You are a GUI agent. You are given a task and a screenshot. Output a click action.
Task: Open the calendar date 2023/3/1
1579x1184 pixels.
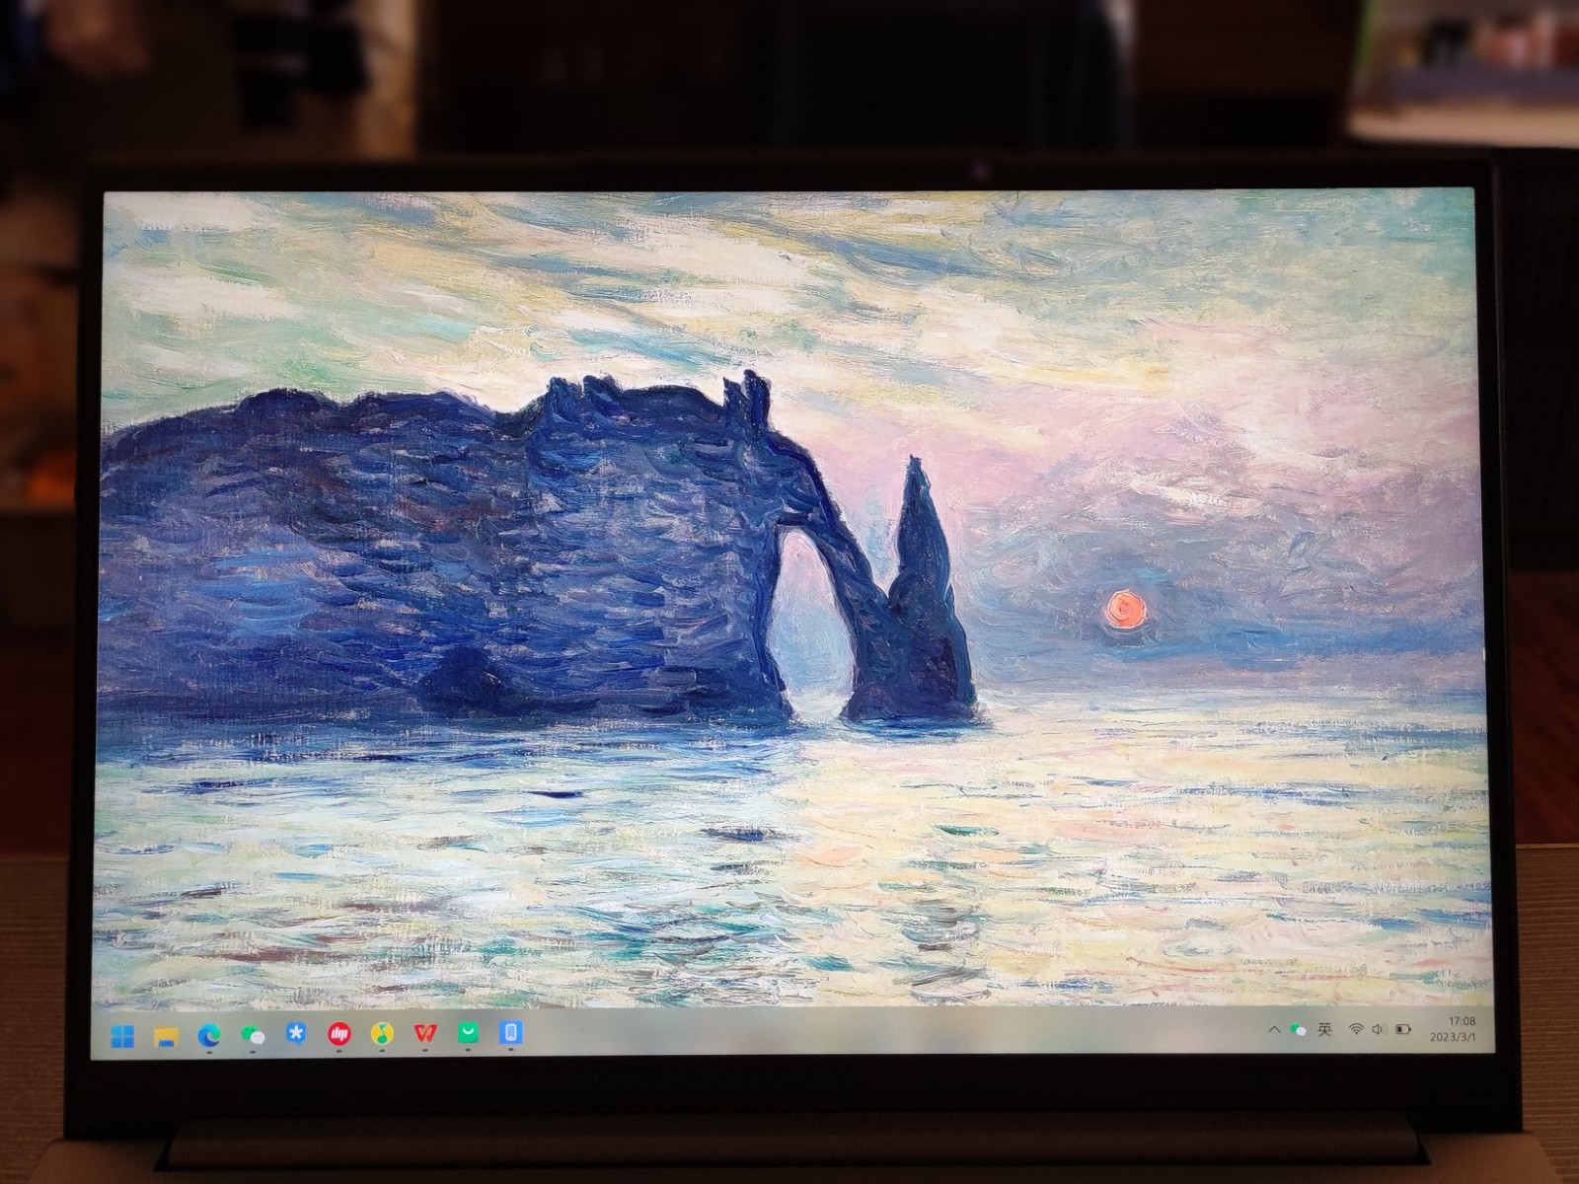click(x=1453, y=1036)
